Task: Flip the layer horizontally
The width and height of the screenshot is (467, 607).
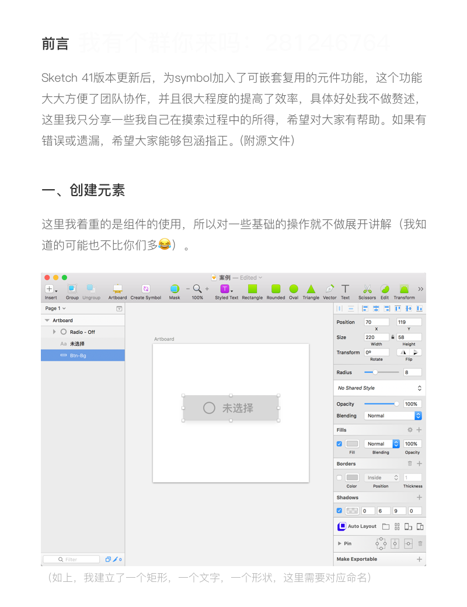Action: coord(403,353)
